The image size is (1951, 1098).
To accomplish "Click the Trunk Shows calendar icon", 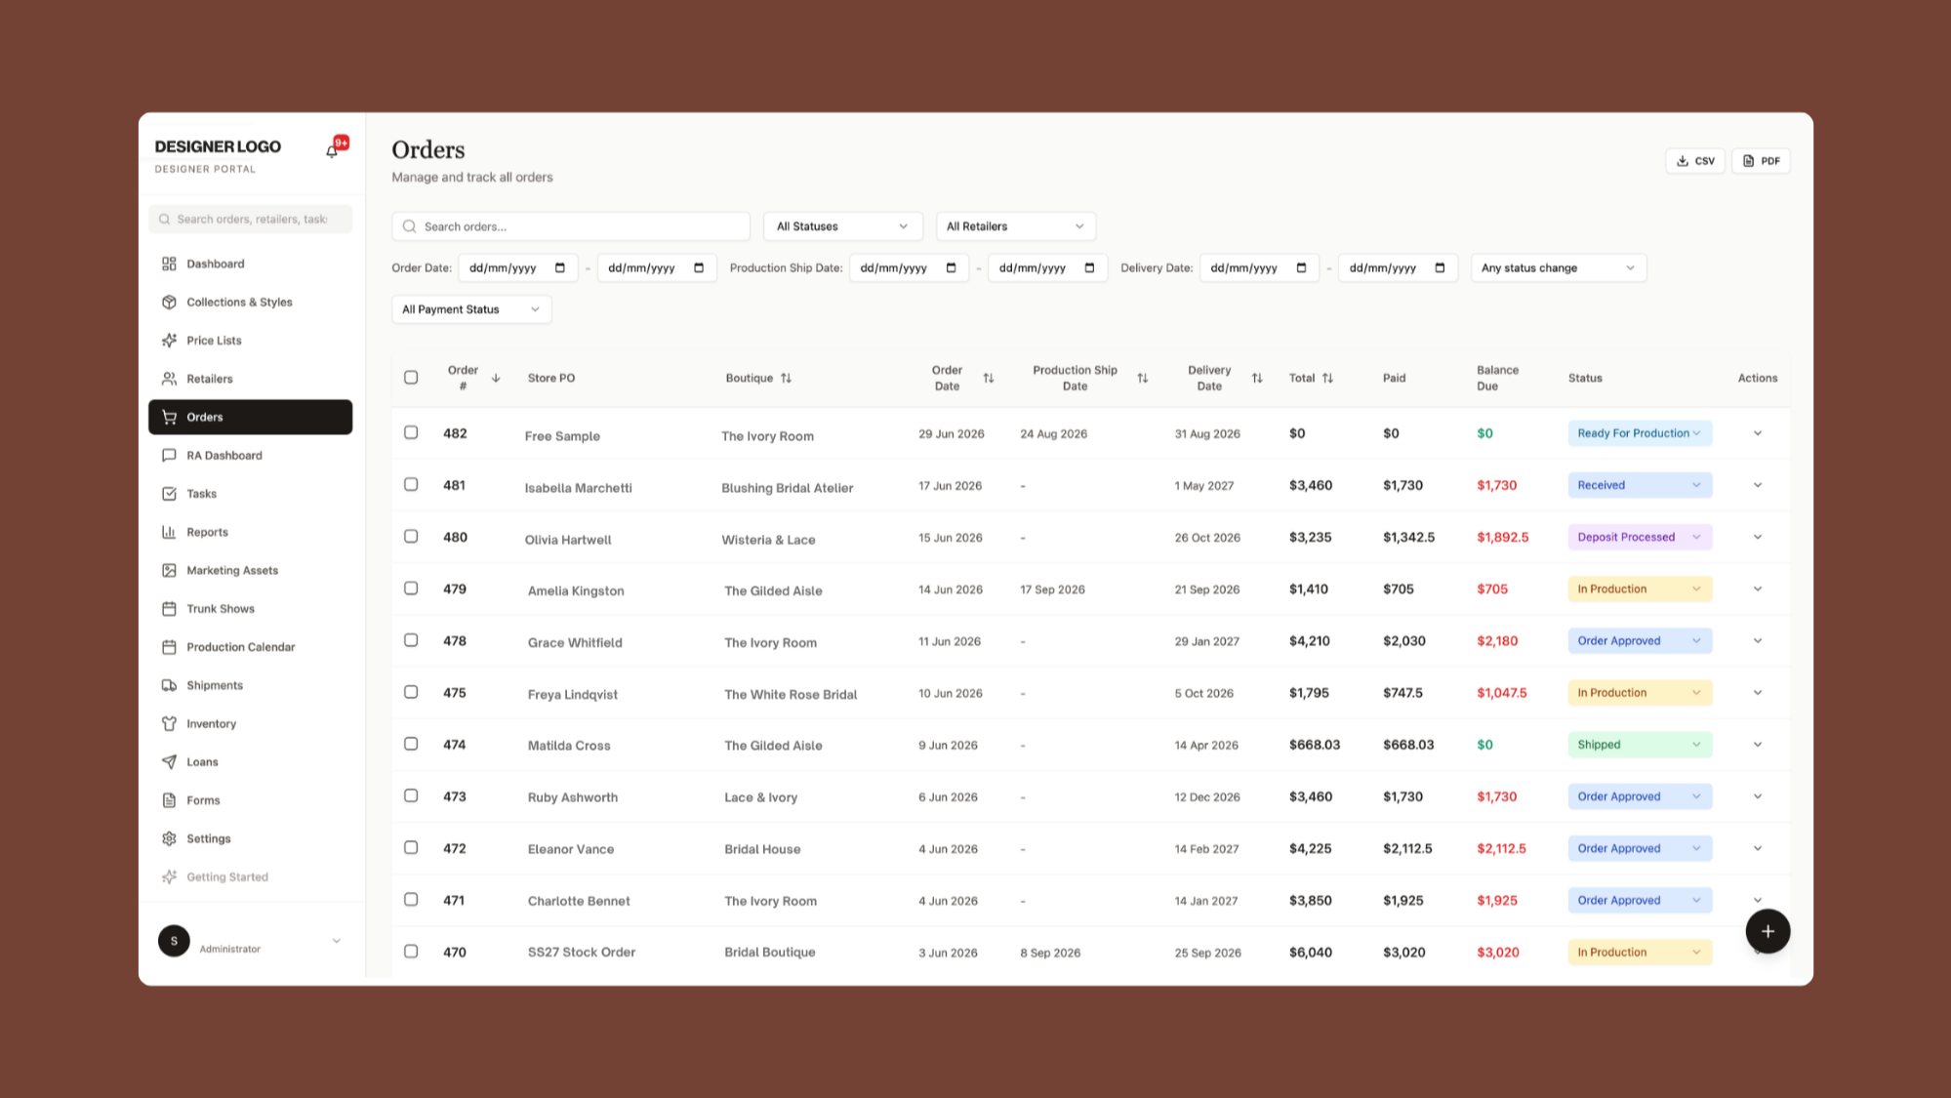I will tap(169, 609).
